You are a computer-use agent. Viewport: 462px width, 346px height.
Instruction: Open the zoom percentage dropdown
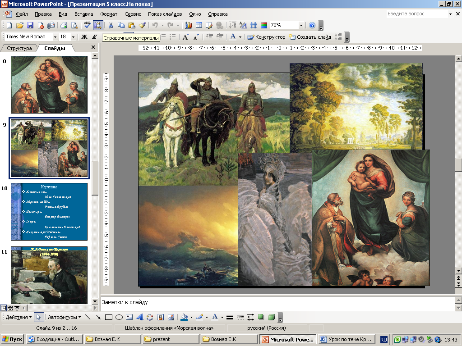point(301,25)
